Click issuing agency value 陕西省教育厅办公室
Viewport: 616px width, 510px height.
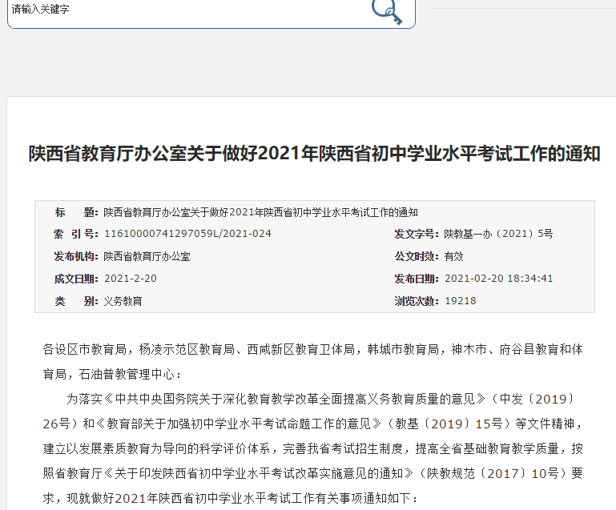pyautogui.click(x=147, y=256)
